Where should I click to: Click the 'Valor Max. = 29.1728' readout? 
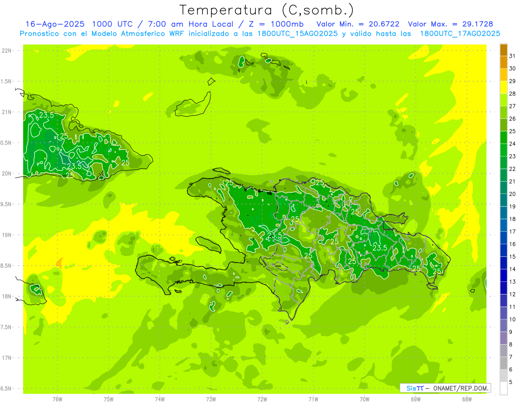(450, 24)
